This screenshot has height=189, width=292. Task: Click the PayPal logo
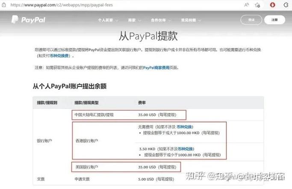28,20
